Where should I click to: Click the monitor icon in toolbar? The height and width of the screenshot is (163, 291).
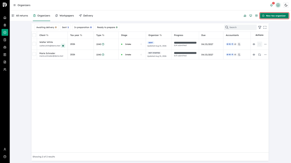[251, 16]
